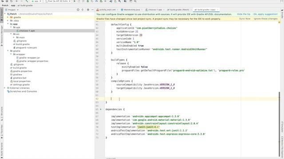Open the Gradle tool window on right edge

(282, 14)
